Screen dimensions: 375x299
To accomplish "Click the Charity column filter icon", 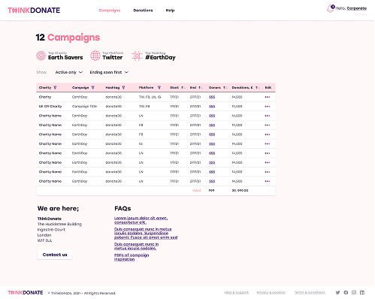I will coord(55,88).
